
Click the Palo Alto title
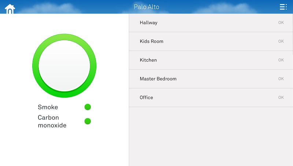coord(146,7)
